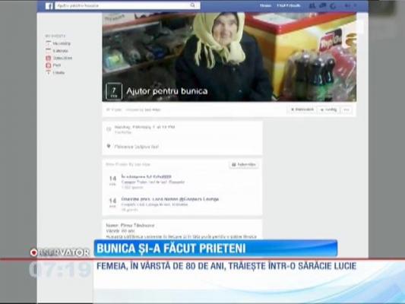Open the event location link

click(137, 147)
